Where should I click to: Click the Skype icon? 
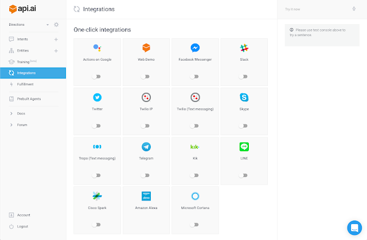coord(244,97)
